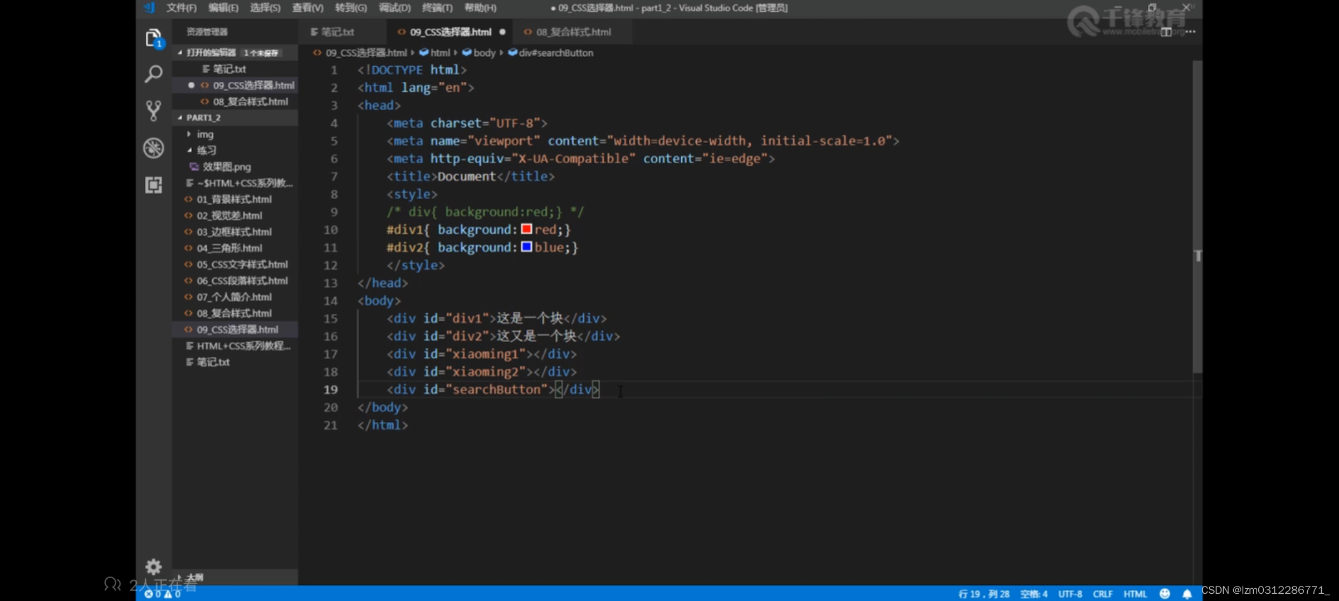The width and height of the screenshot is (1339, 601).
Task: Open the Source Control view
Action: [154, 111]
